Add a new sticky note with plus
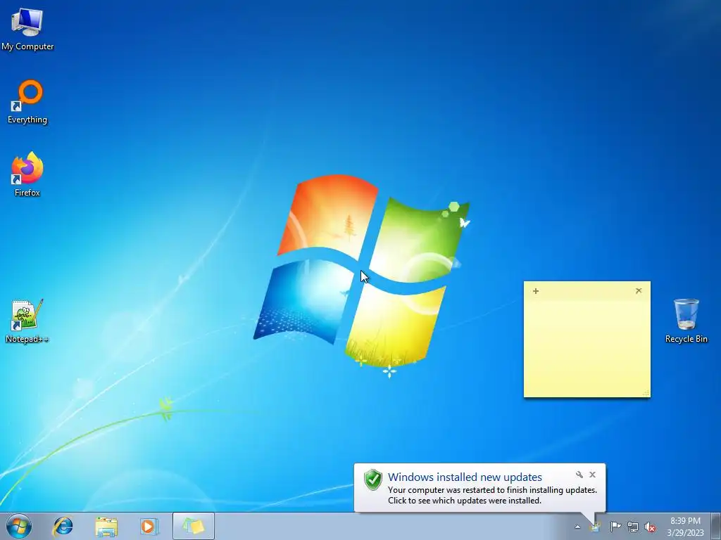The width and height of the screenshot is (721, 540). coord(536,290)
